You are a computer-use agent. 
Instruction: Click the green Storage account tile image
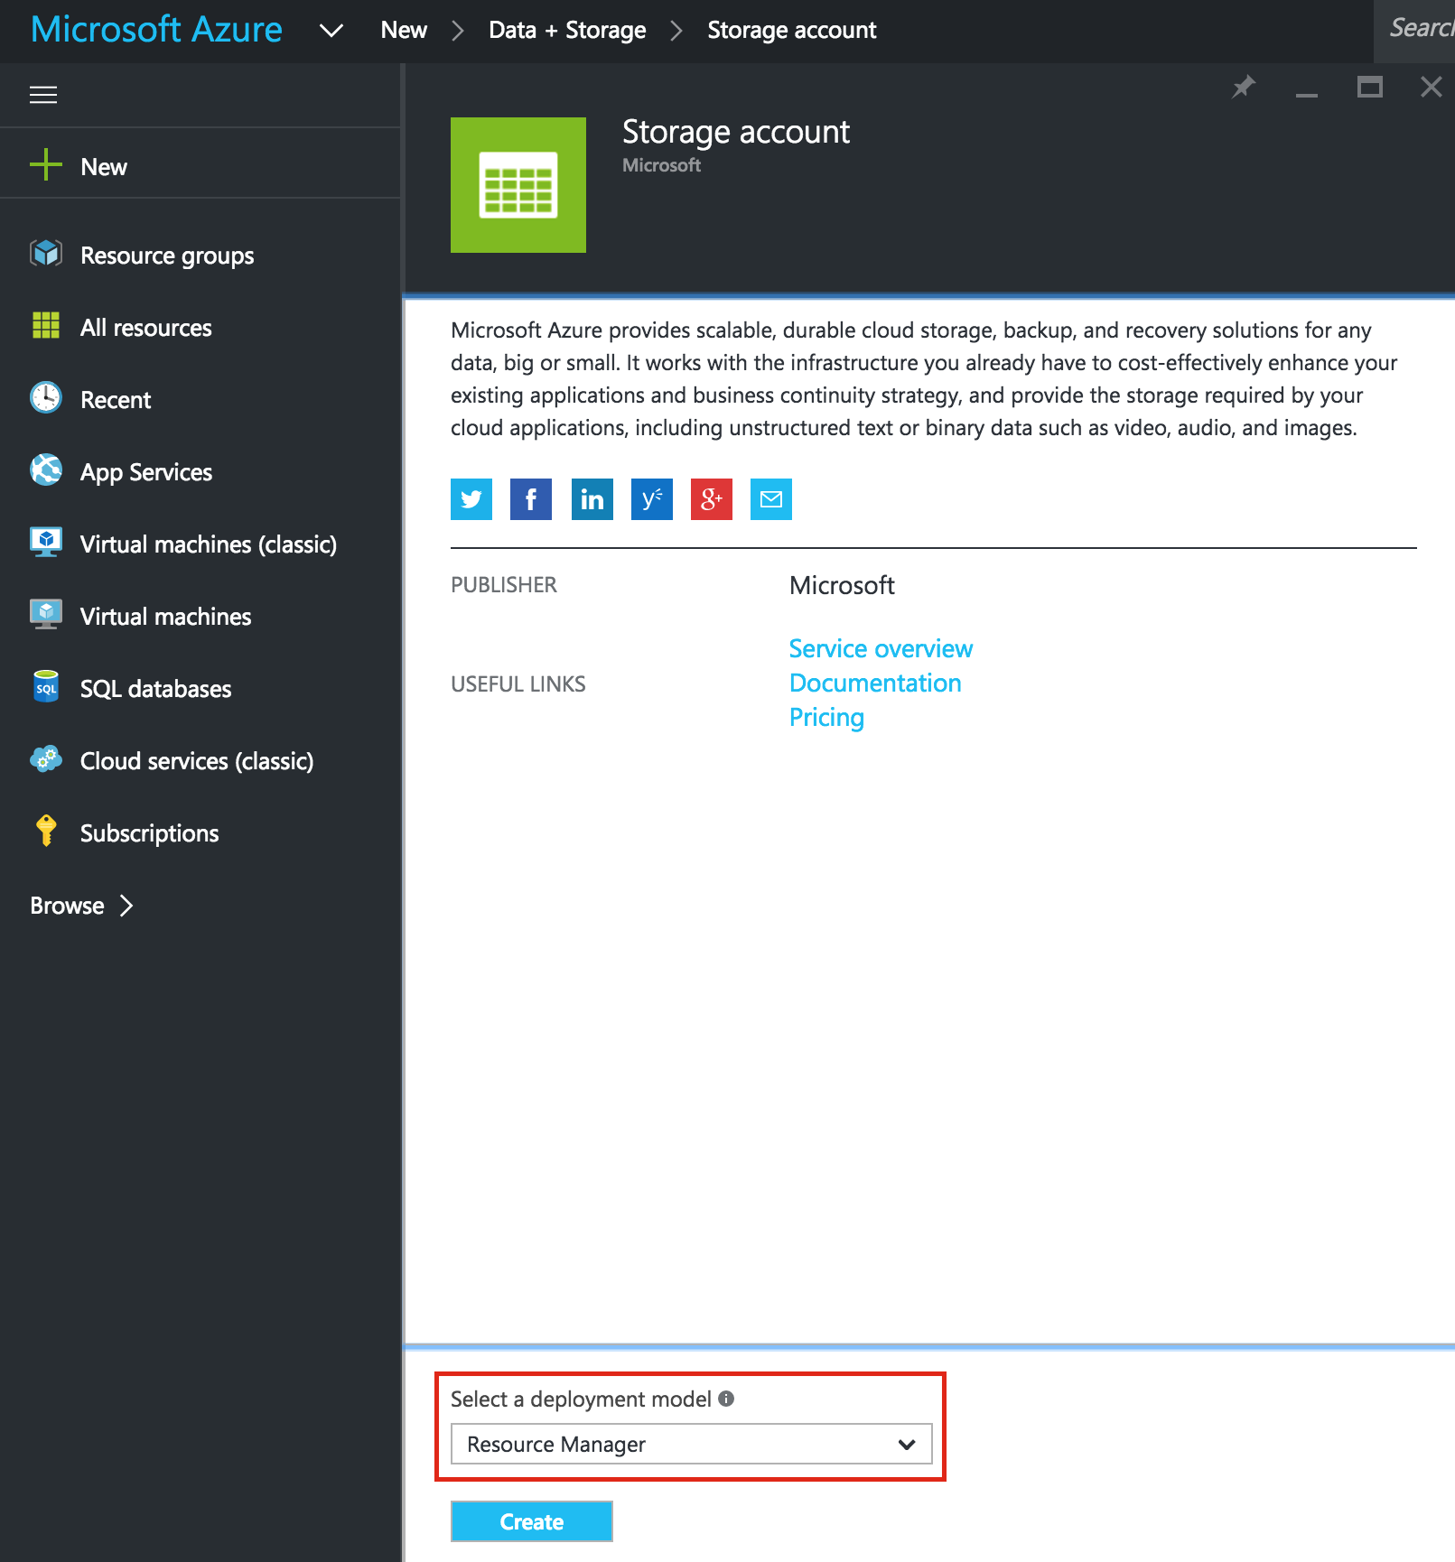518,185
